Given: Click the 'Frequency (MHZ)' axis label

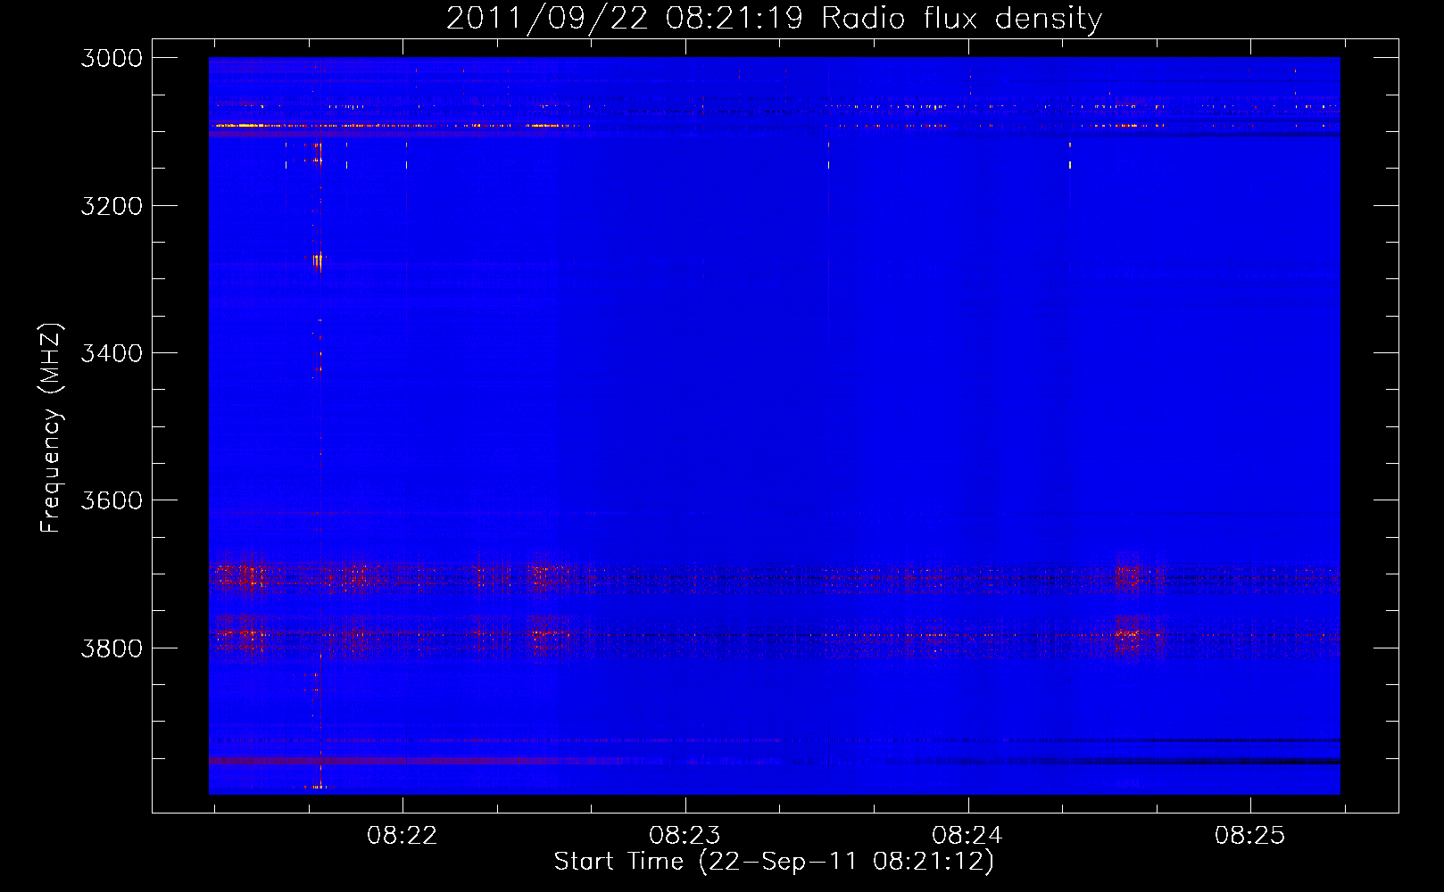Looking at the screenshot, I should point(51,428).
